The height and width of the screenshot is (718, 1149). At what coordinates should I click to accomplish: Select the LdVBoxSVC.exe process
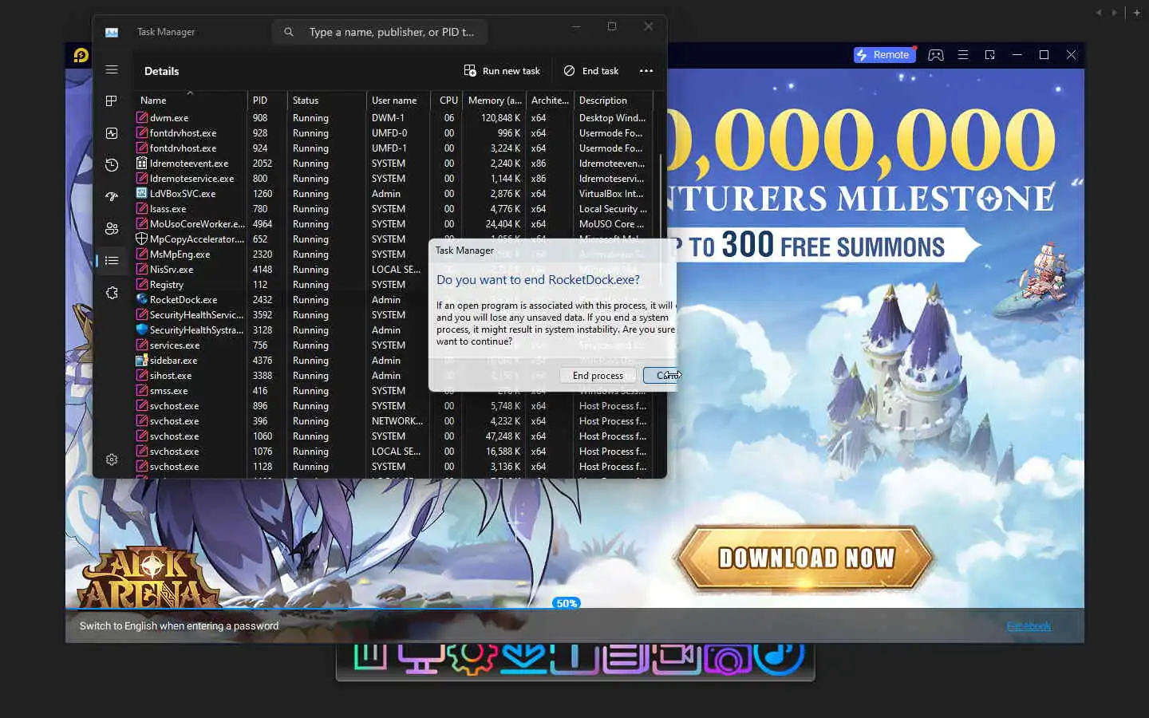(393, 194)
